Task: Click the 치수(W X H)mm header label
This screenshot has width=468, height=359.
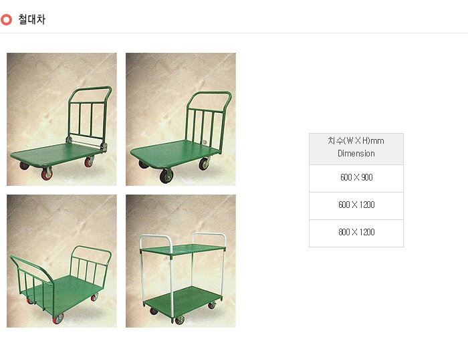Action: point(356,141)
